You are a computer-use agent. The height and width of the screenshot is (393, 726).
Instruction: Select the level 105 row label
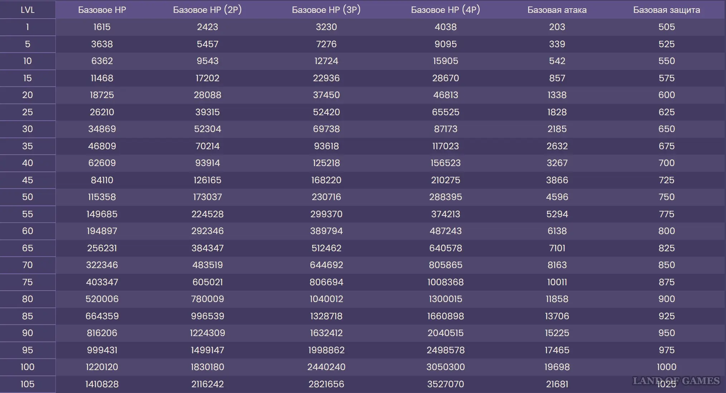pos(28,384)
